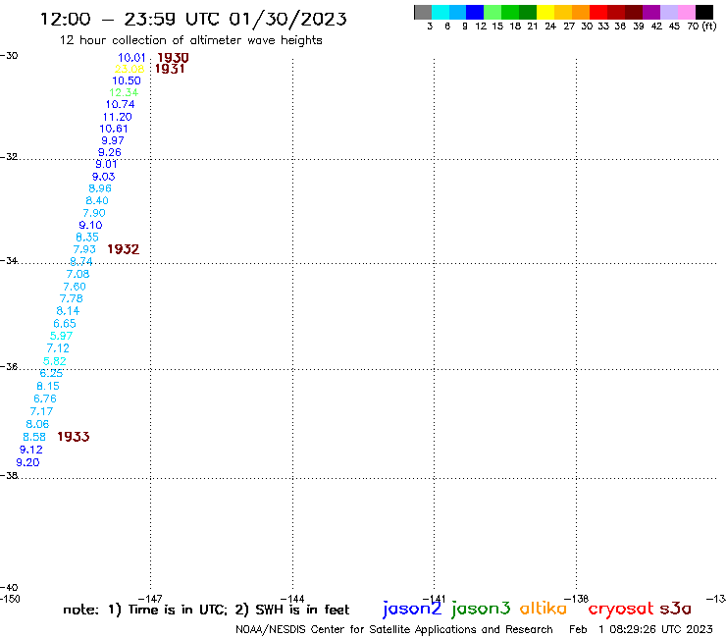The image size is (726, 638).
Task: Click the wave height value 7.90
Action: (94, 213)
